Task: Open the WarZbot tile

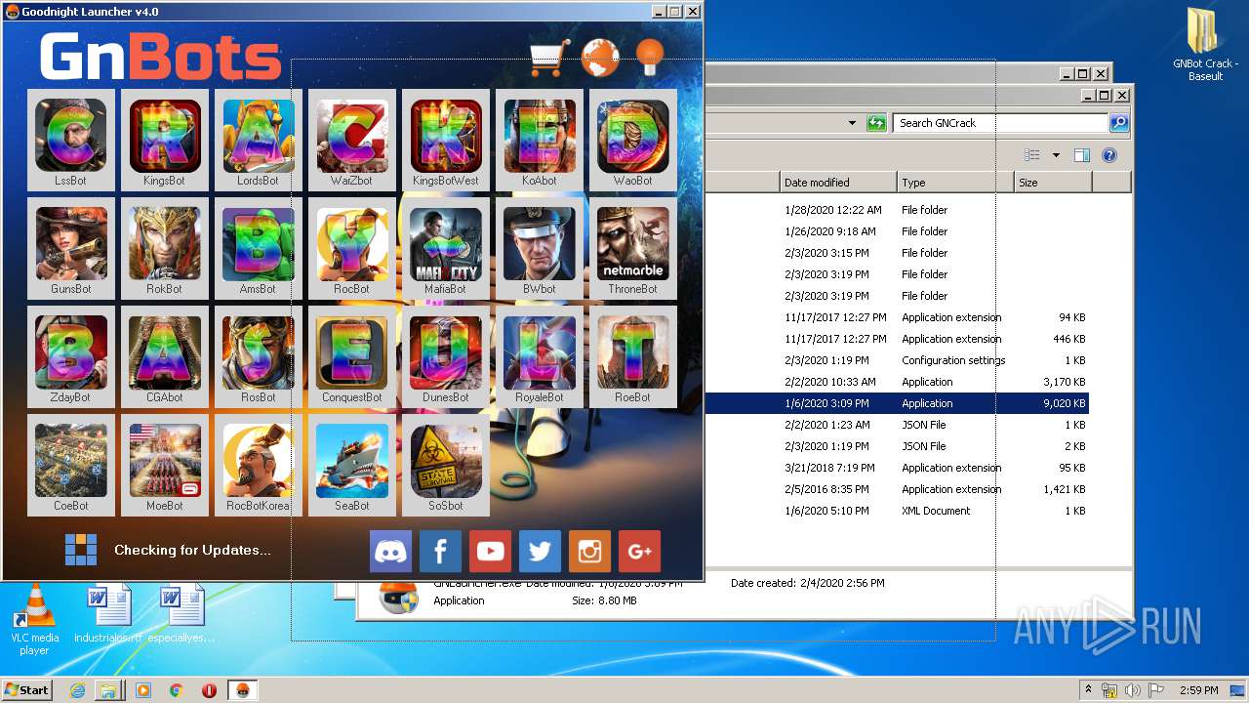Action: click(x=352, y=140)
